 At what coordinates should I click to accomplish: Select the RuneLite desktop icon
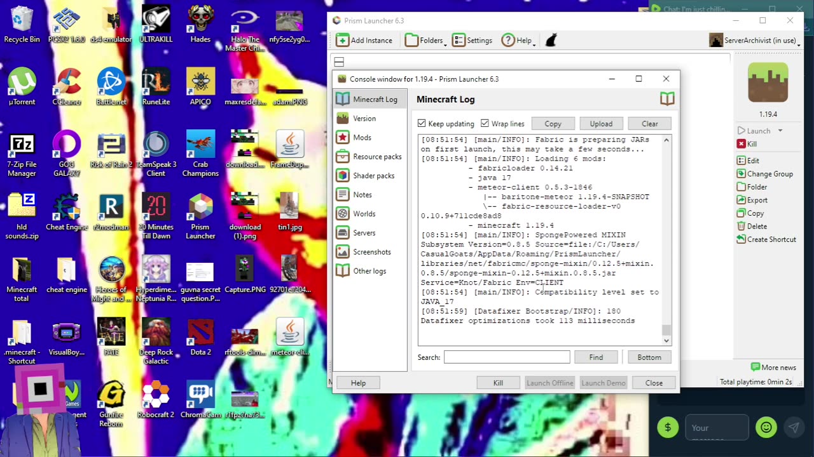coord(156,87)
